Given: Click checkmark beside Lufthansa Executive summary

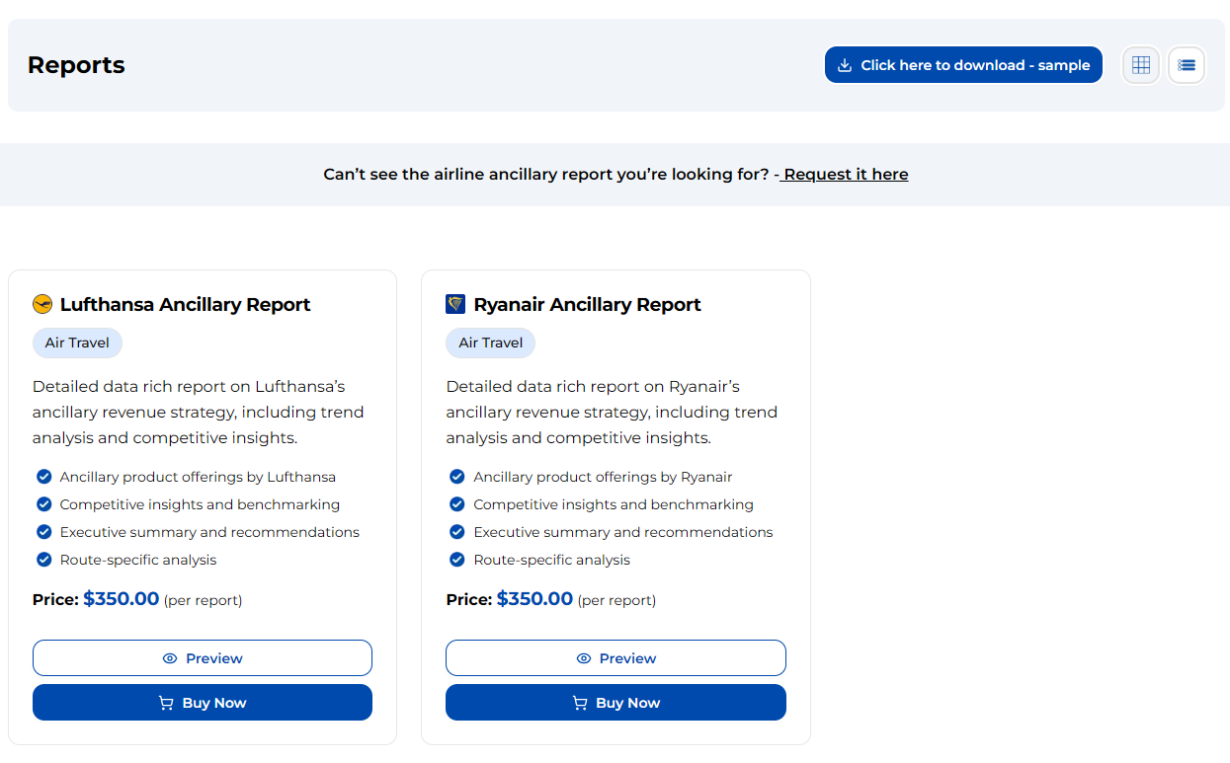Looking at the screenshot, I should click(x=43, y=532).
